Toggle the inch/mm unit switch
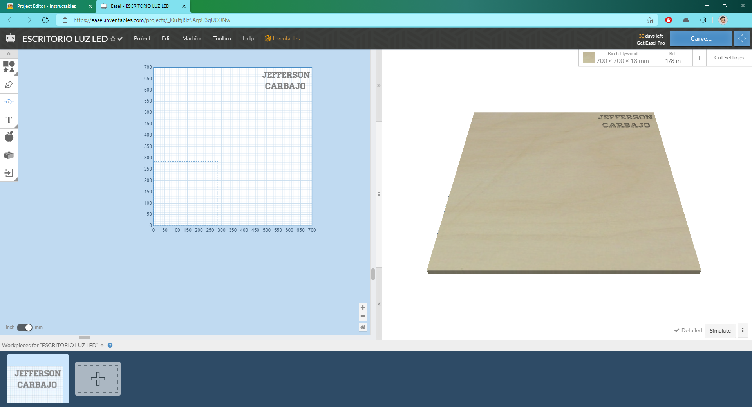Screen dimensions: 752x407 click(25, 327)
